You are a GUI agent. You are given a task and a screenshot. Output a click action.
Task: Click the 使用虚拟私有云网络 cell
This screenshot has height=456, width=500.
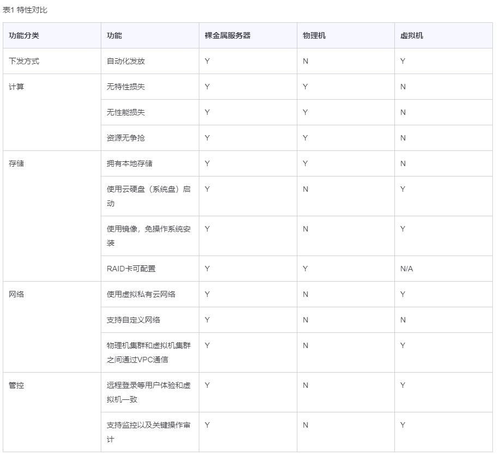click(141, 294)
